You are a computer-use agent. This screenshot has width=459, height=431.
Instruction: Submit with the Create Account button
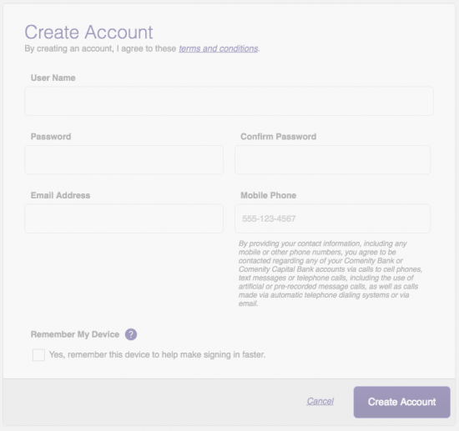tap(402, 402)
